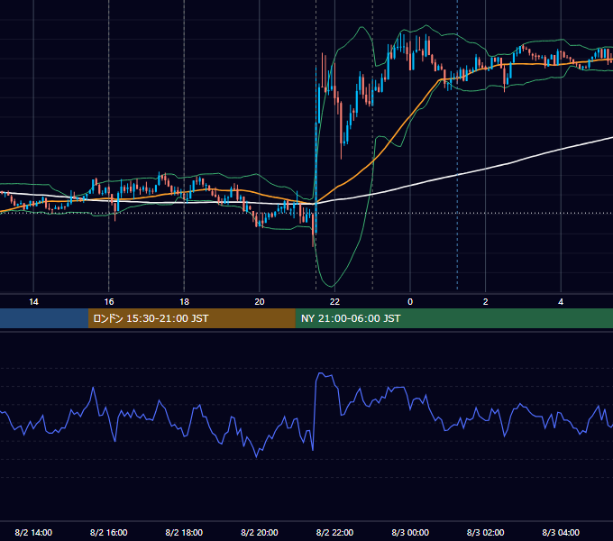Click hour label 20 on the price chart axis
This screenshot has height=541, width=613.
tap(260, 302)
